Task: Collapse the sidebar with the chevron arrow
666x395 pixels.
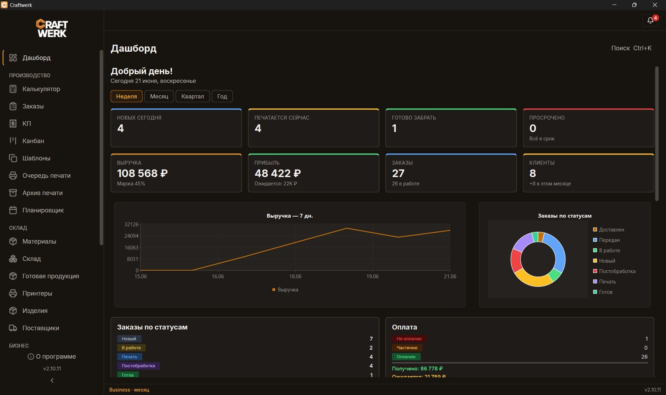Action: pos(52,380)
